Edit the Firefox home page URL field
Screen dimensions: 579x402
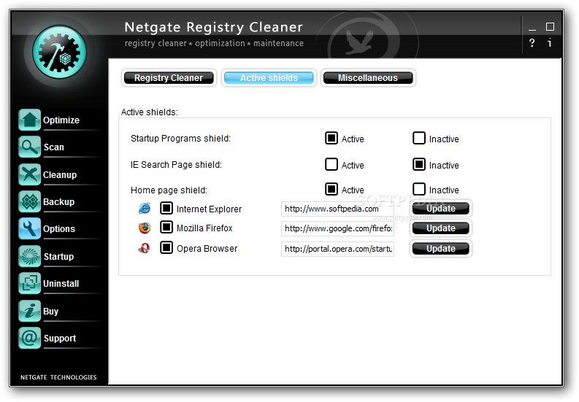(x=337, y=228)
